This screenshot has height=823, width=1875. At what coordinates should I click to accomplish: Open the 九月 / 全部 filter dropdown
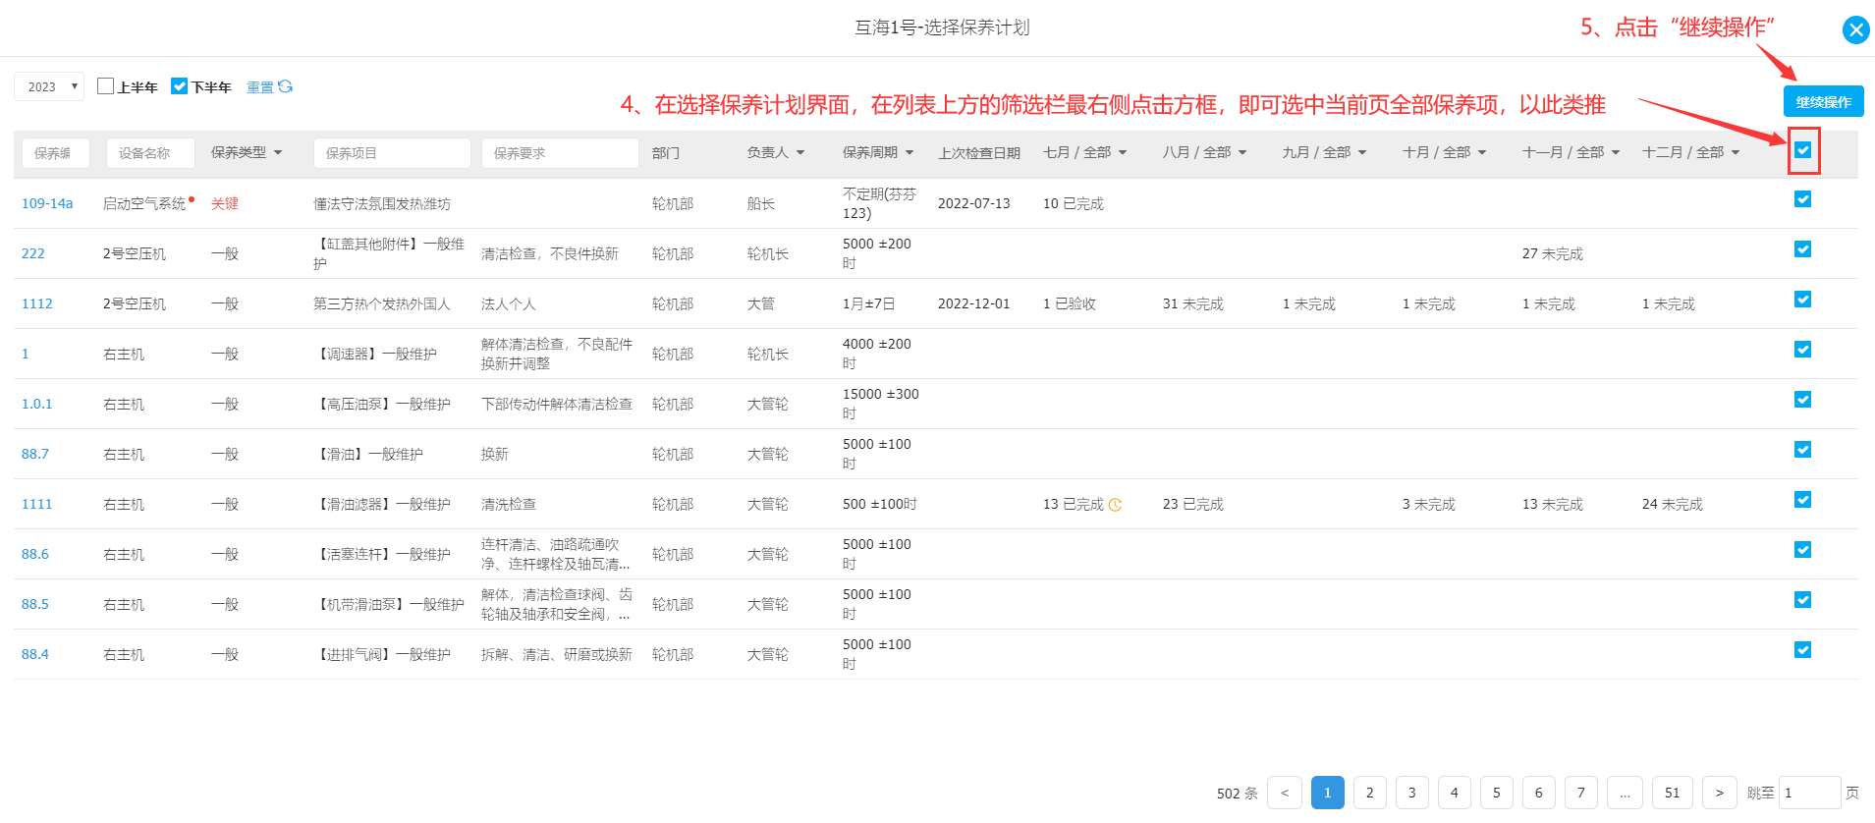1325,152
